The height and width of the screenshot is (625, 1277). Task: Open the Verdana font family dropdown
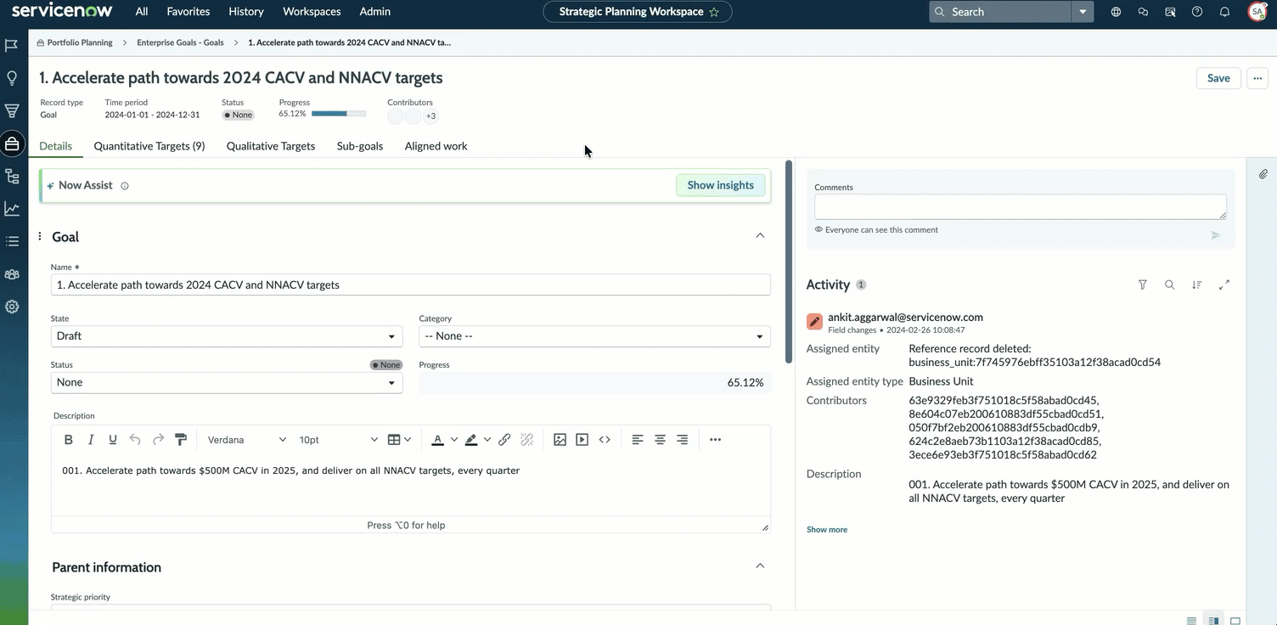(247, 440)
